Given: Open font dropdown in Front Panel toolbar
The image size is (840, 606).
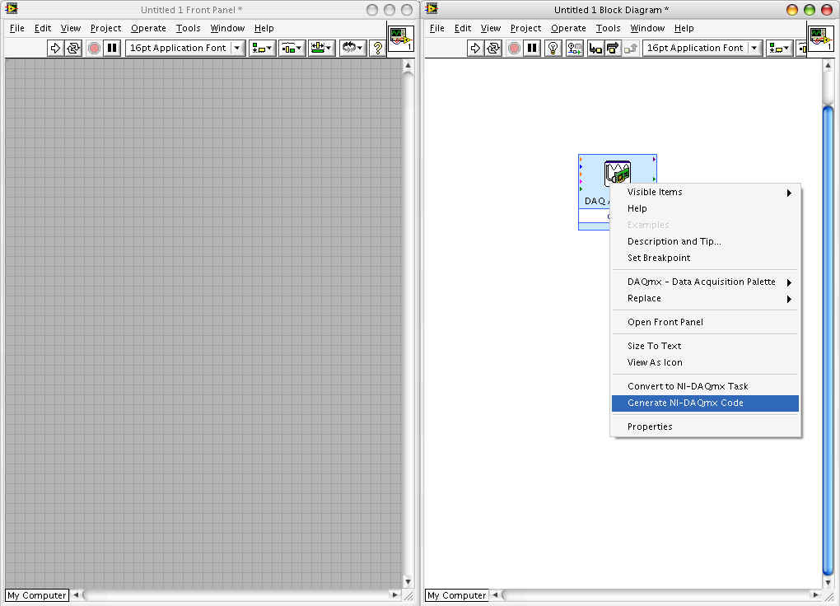Looking at the screenshot, I should (x=184, y=49).
